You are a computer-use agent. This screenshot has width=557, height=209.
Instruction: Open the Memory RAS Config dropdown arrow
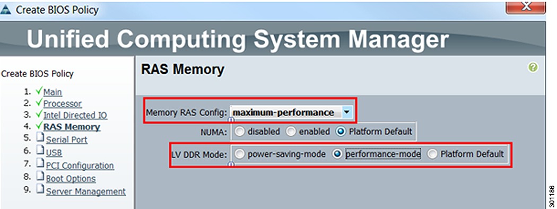coord(347,112)
